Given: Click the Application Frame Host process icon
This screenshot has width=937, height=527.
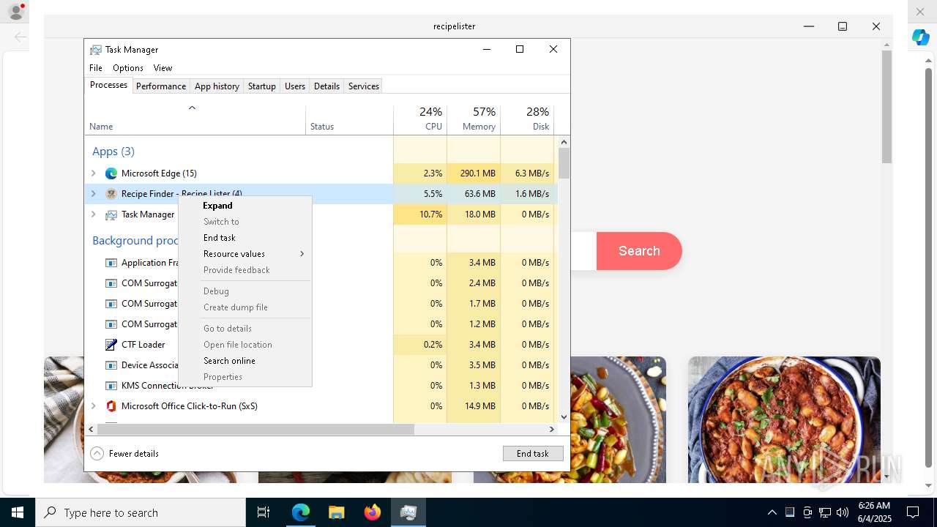Looking at the screenshot, I should tap(111, 263).
